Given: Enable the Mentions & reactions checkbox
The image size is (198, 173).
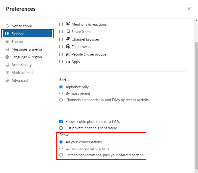Looking at the screenshot, I should pyautogui.click(x=61, y=24).
